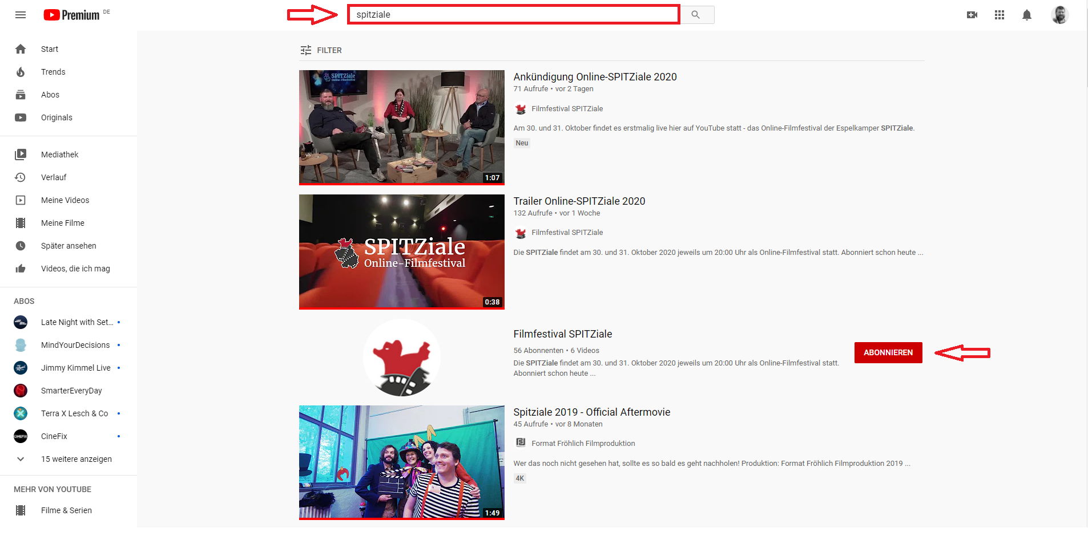Open the account avatar menu
This screenshot has width=1088, height=536.
coord(1060,15)
